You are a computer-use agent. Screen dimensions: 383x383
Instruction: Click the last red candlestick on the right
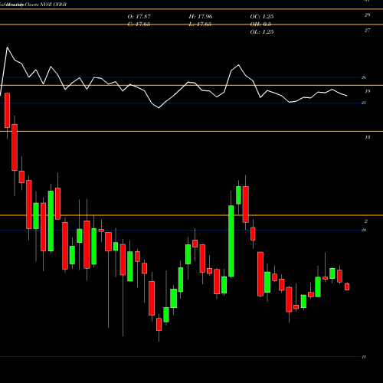pyautogui.click(x=347, y=286)
